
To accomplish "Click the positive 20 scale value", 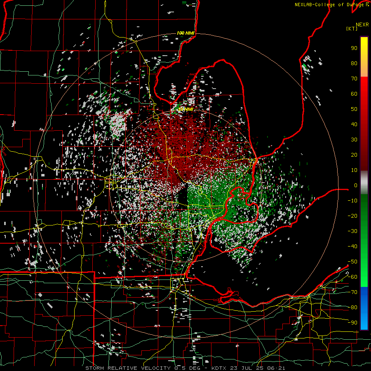I will tap(354, 155).
